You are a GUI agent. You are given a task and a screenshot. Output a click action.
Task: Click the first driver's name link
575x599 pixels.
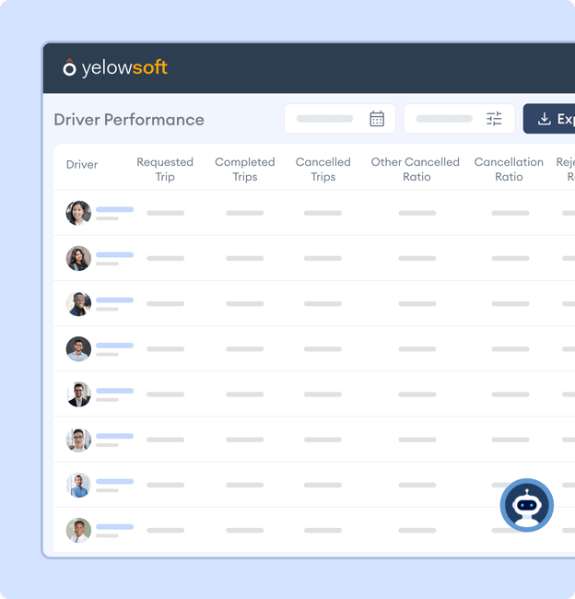[114, 209]
